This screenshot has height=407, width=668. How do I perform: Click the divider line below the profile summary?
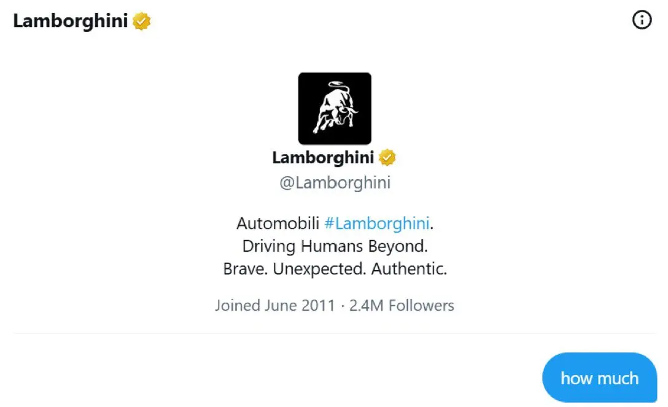[335, 333]
